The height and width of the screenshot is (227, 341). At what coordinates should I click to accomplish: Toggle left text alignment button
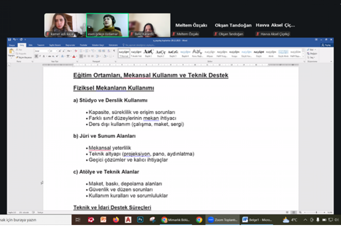pos(81,56)
